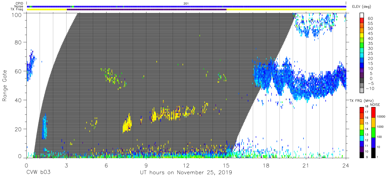Click x-axis tick label 6
This screenshot has width=389, height=179.
point(106,165)
